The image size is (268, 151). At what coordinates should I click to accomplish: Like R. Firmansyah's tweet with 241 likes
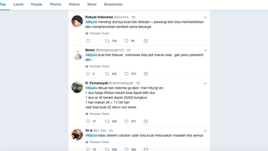pyautogui.click(x=126, y=121)
